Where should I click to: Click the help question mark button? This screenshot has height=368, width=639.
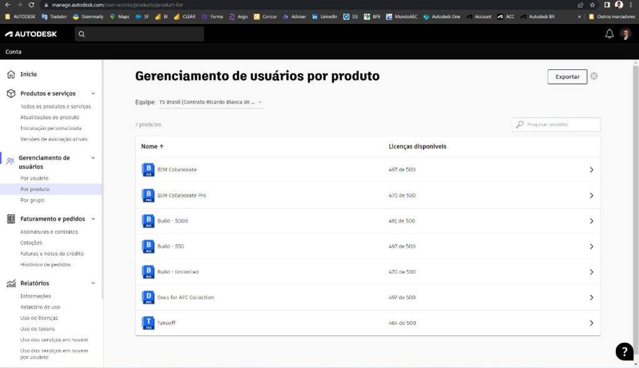(x=624, y=351)
